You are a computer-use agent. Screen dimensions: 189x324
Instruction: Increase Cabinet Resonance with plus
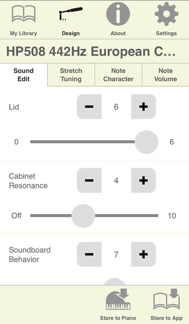click(x=143, y=181)
